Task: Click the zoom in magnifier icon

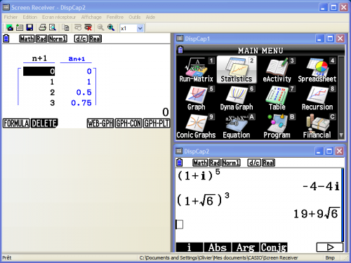Action: [x=111, y=27]
